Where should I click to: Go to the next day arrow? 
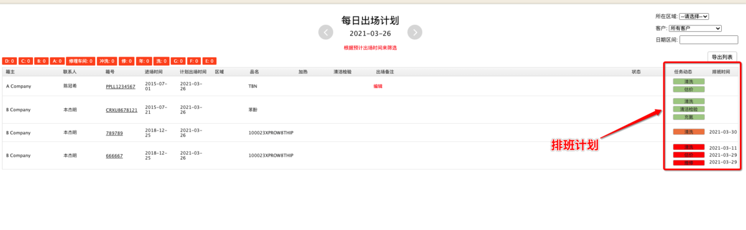click(415, 32)
